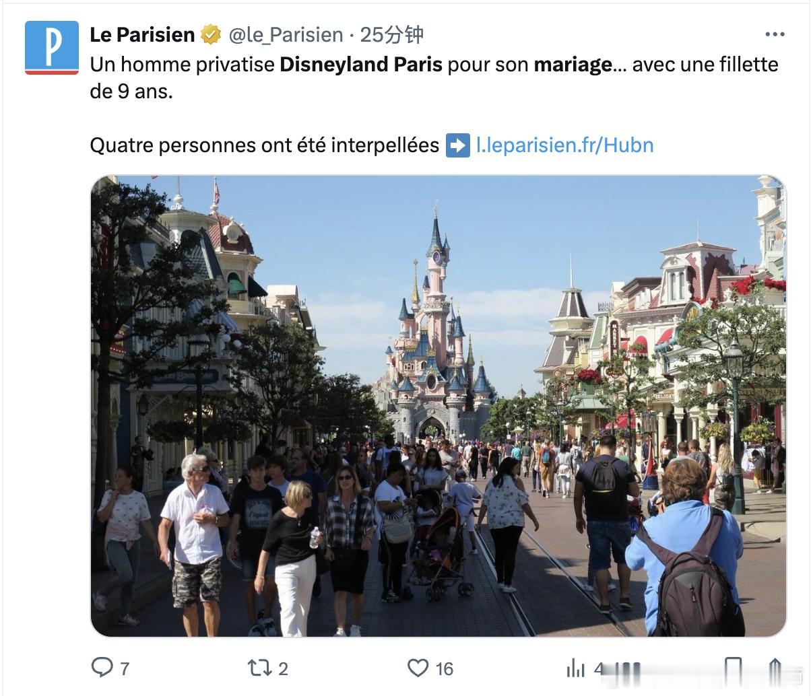The image size is (811, 696).
Task: Open the l.leparisien.fr/Hubn link
Action: click(564, 145)
